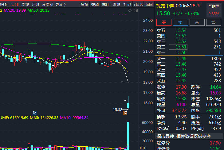Image resolution: width=224 pixels, height=150 pixels.
Task: Click 最高 value 16.68
Action: tap(181, 93)
